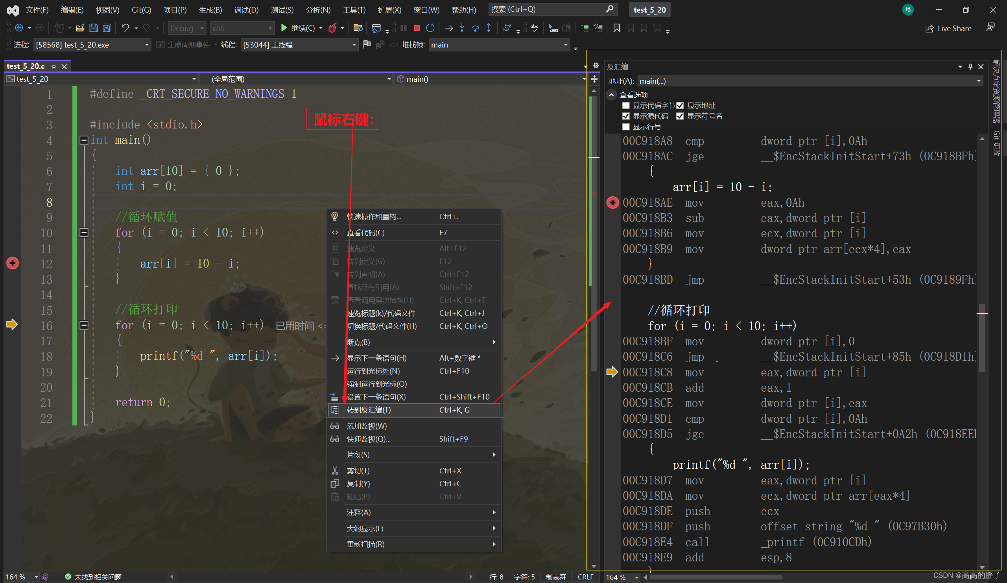Screen dimensions: 1007x583
Task: Click the feedback person icon top right
Action: click(990, 27)
